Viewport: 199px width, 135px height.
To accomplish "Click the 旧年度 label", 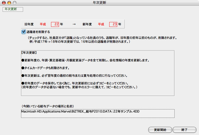I will (x=29, y=24).
